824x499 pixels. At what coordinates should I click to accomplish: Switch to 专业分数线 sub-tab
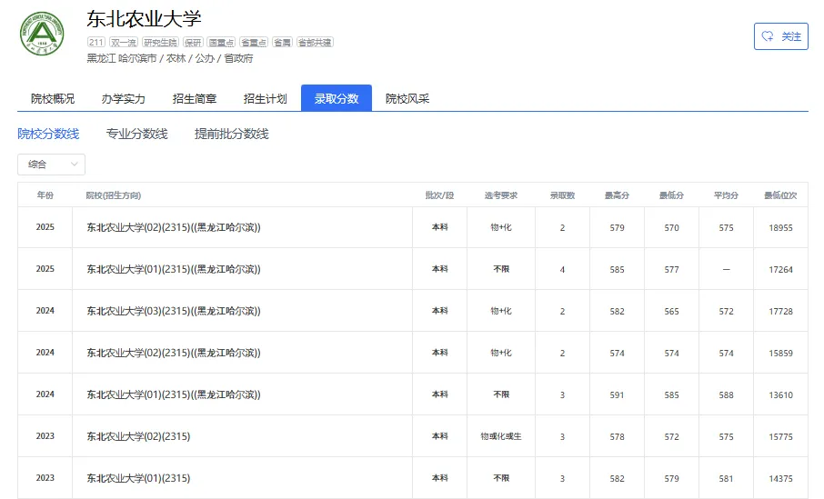pos(136,134)
